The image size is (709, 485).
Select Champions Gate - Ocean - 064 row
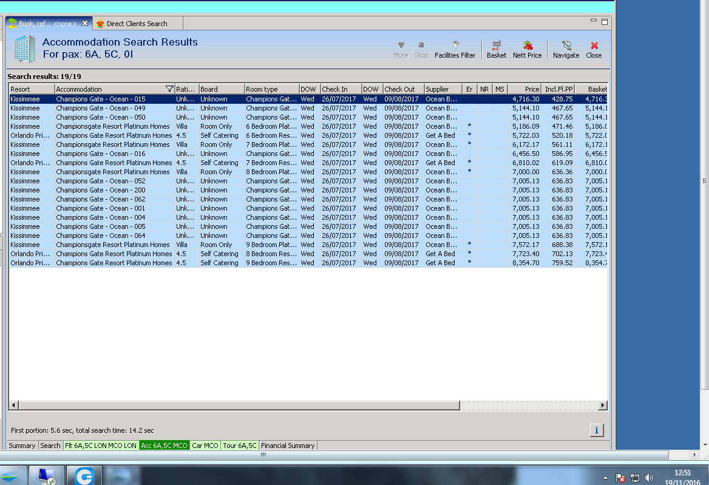(308, 236)
